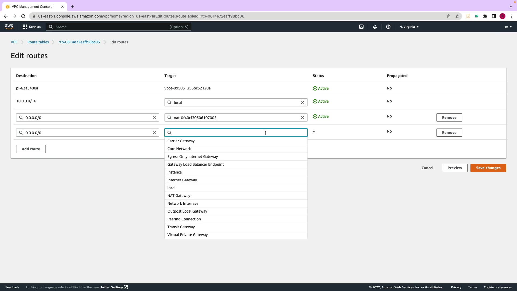517x291 pixels.
Task: Clear the NAT gateway target with X
Action: pos(302,117)
